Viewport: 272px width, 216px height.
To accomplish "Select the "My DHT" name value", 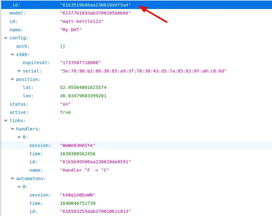I will [71, 30].
